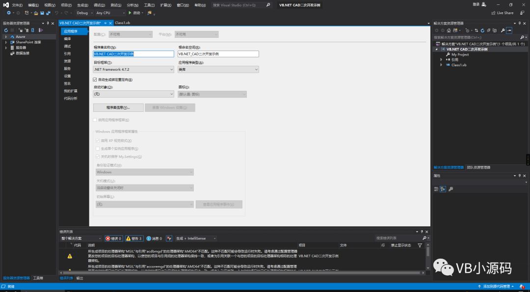Open the 文件(F) menu
The height and width of the screenshot is (292, 530).
click(x=17, y=5)
